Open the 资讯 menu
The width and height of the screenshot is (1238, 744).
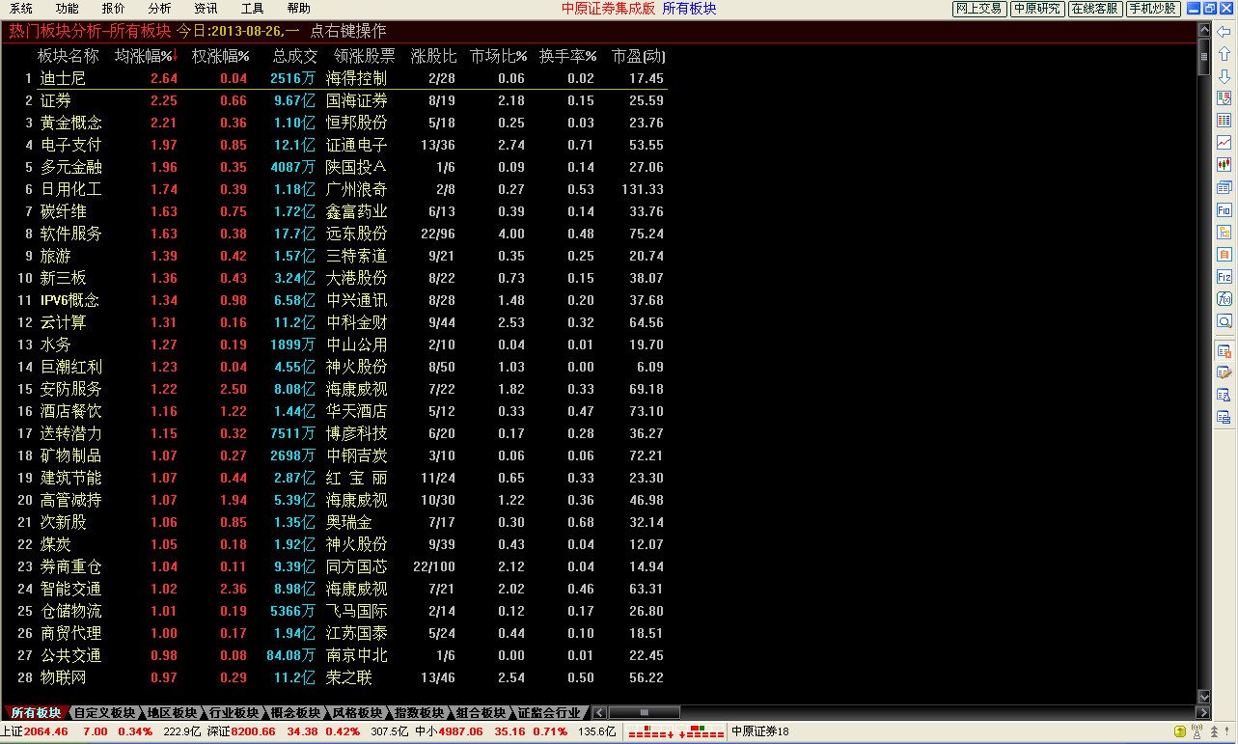point(206,9)
